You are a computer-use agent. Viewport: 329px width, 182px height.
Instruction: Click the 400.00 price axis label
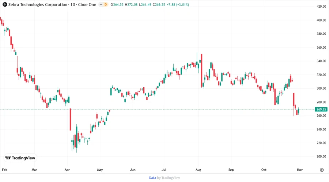(321, 20)
